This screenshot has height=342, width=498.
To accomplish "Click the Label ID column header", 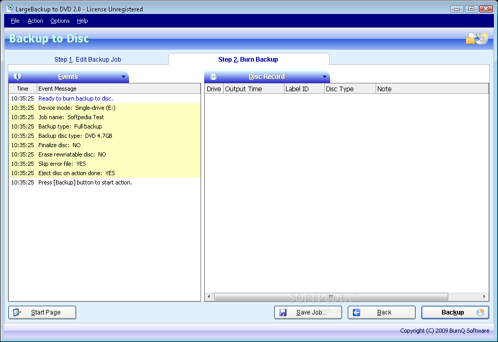I will [304, 89].
